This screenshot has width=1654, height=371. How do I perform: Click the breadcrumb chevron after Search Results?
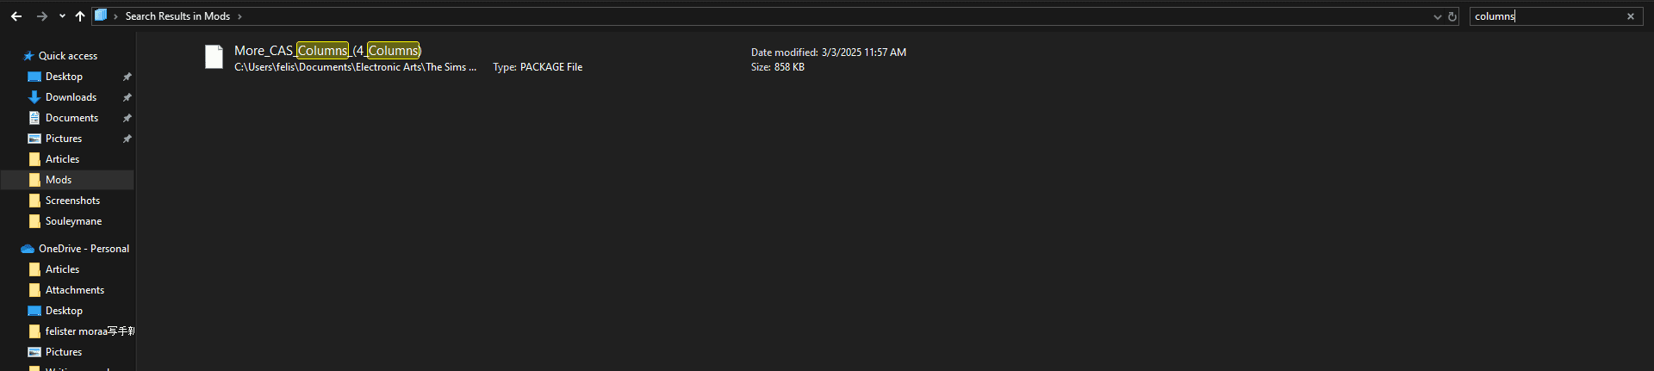239,16
